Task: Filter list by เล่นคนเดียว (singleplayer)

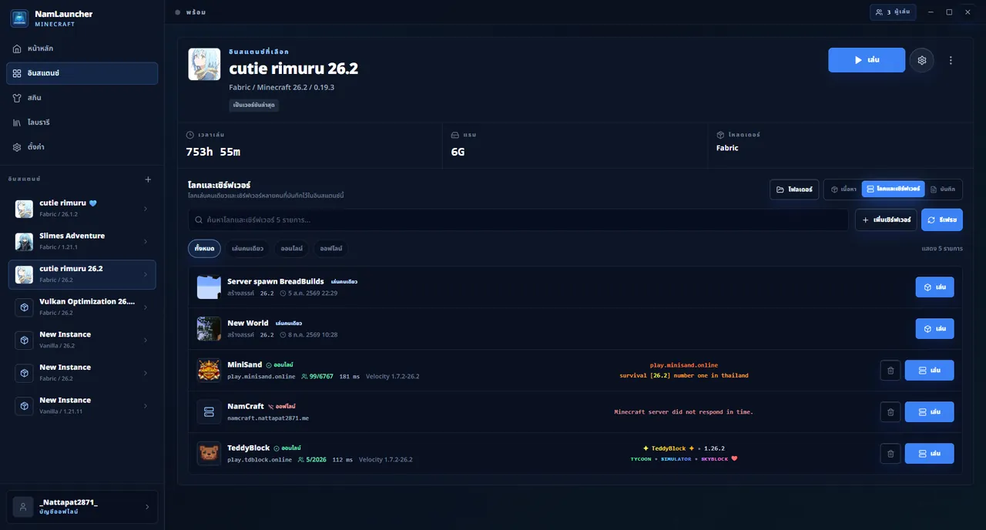Action: coord(247,249)
